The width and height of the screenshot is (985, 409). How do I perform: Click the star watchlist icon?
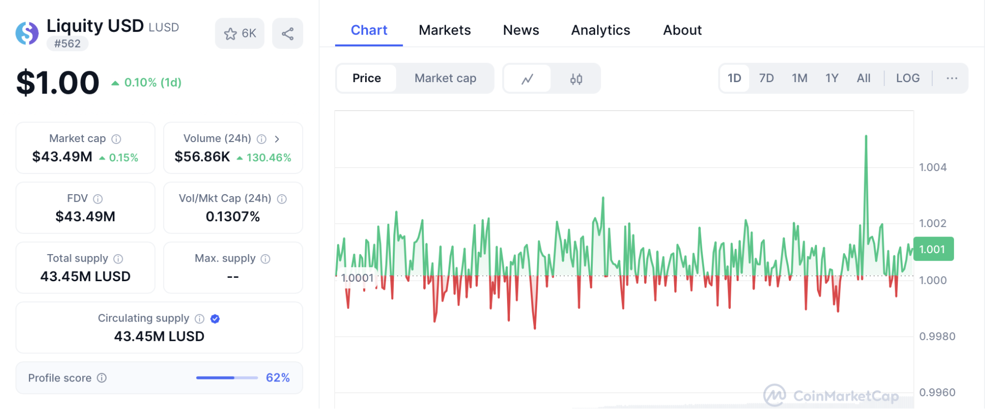230,34
